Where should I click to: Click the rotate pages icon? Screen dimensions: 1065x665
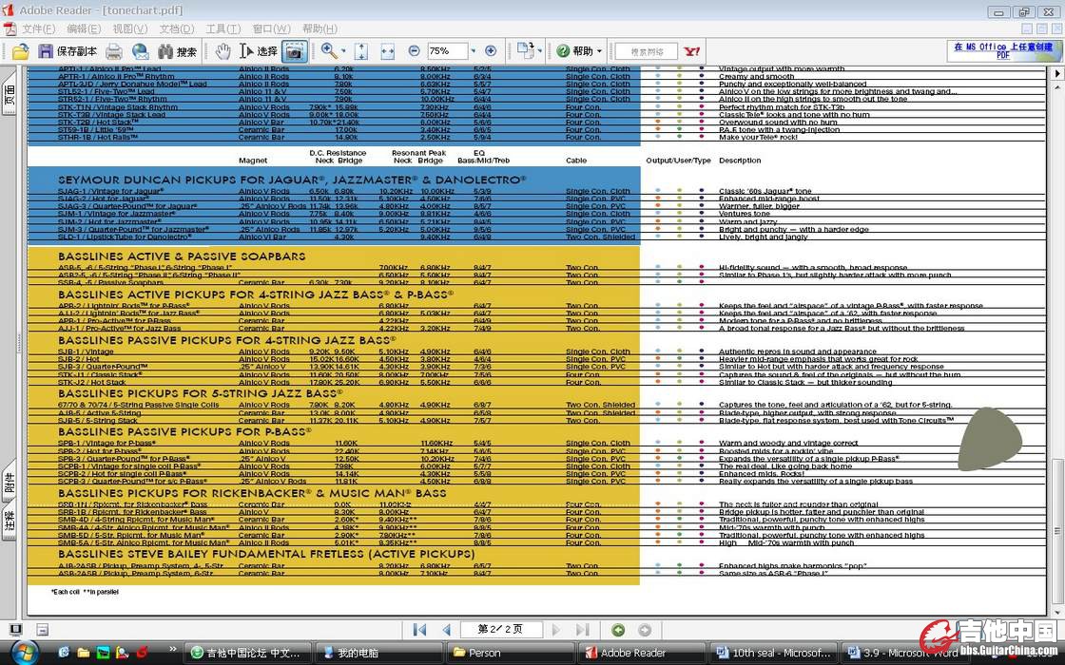pyautogui.click(x=525, y=51)
